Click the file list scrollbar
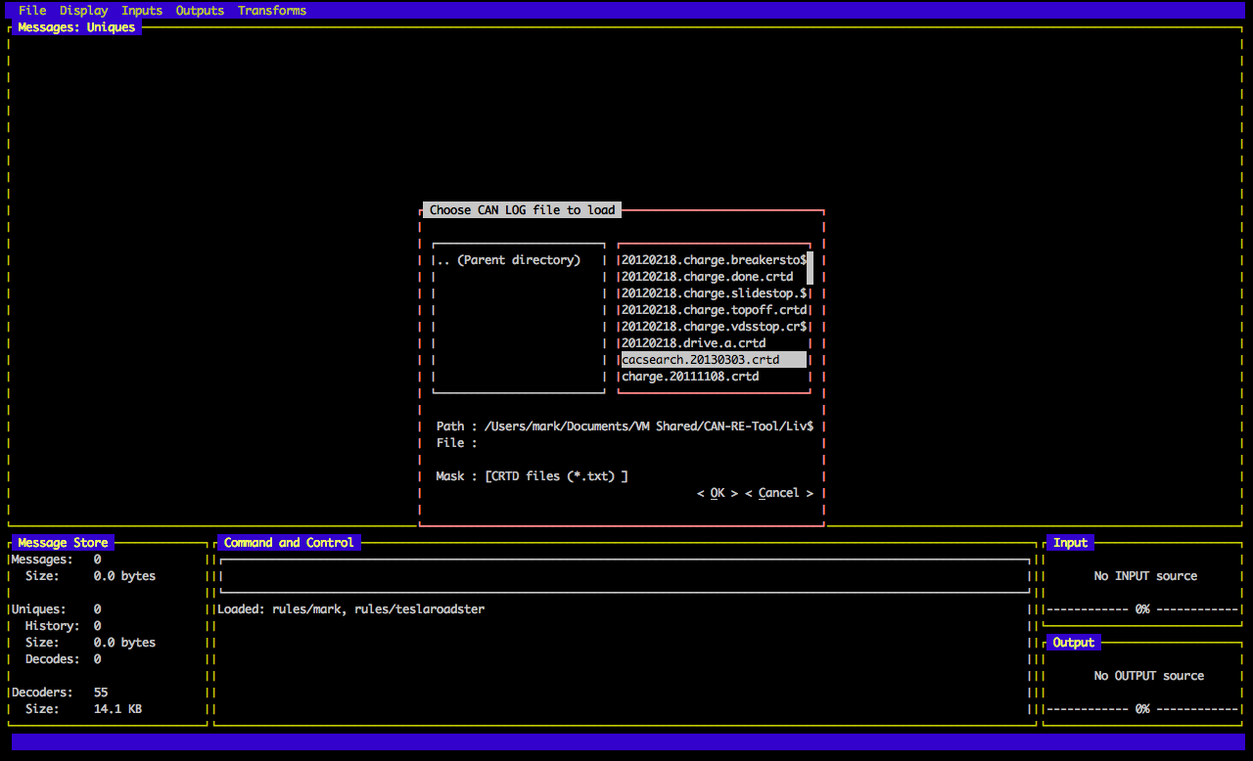The width and height of the screenshot is (1253, 761). pos(810,268)
